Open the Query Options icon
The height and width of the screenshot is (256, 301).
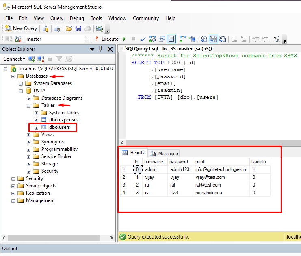point(162,39)
